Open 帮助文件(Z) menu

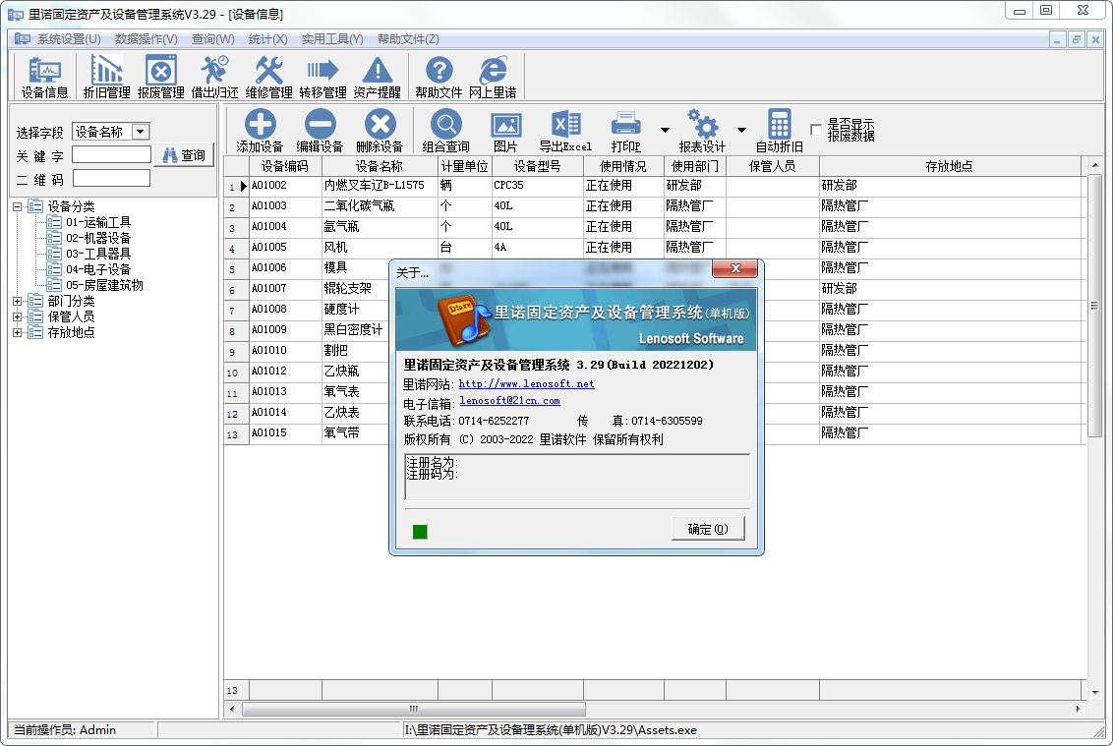[408, 39]
